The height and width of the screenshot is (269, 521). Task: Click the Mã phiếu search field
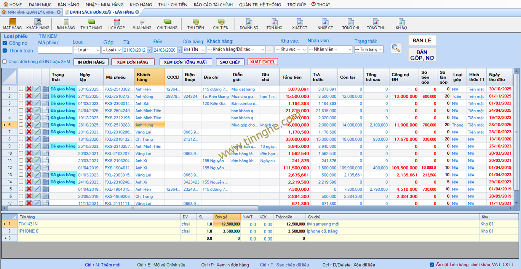[55, 50]
